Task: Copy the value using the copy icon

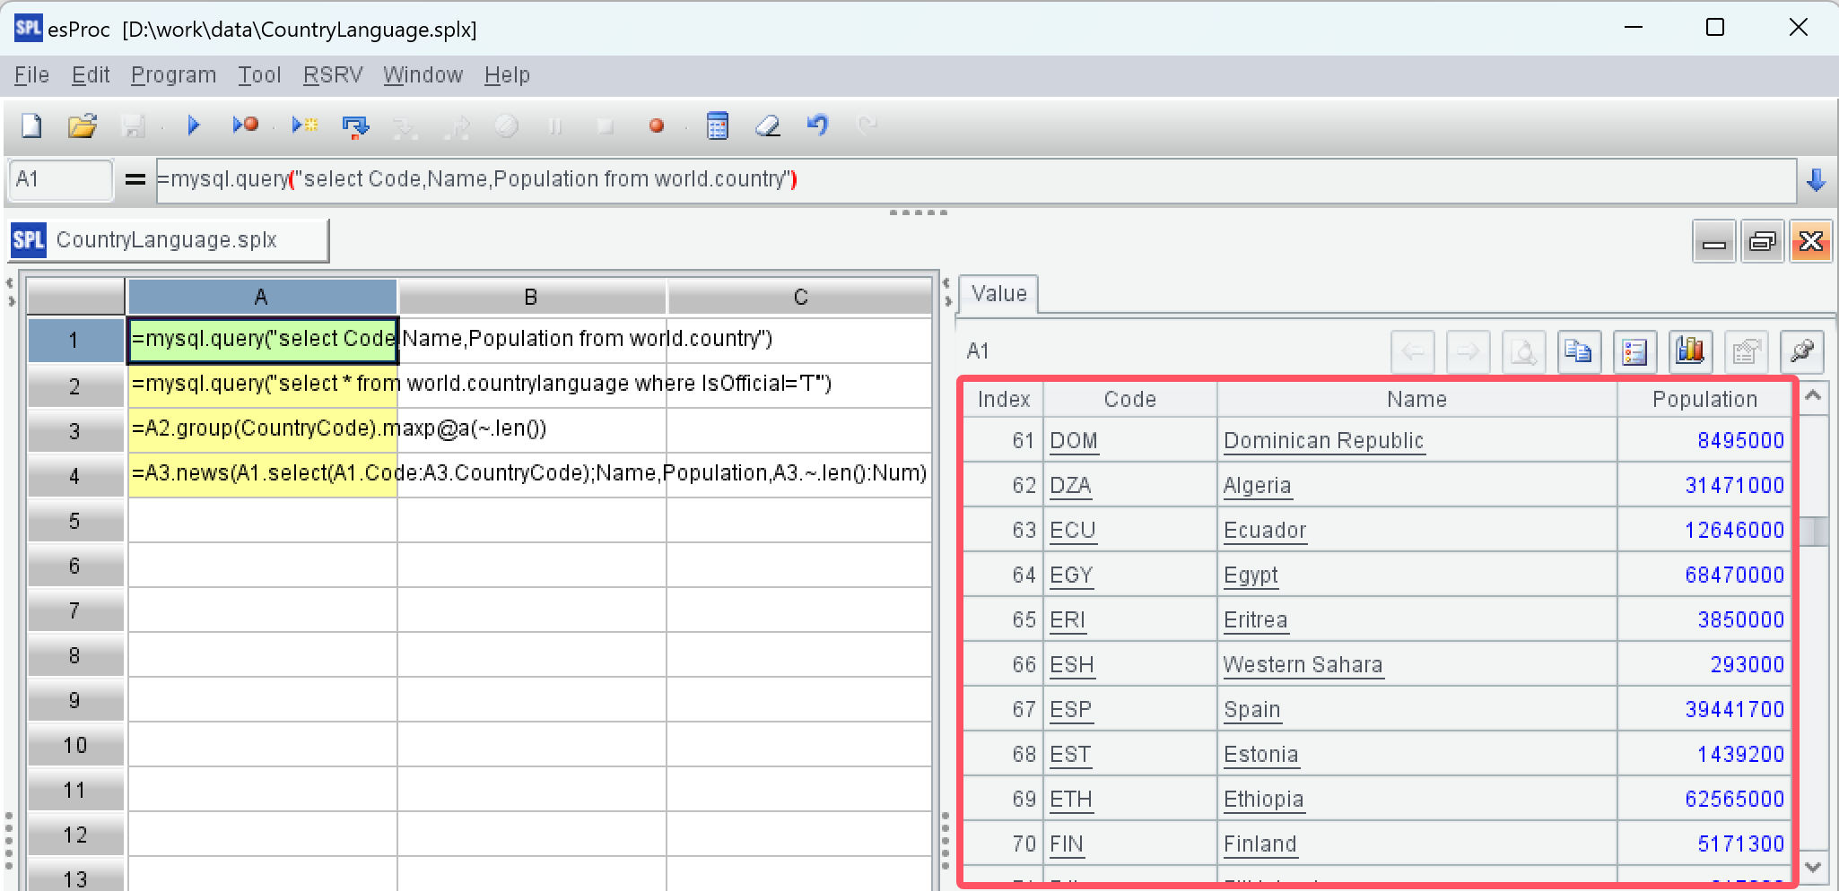Action: click(x=1579, y=351)
